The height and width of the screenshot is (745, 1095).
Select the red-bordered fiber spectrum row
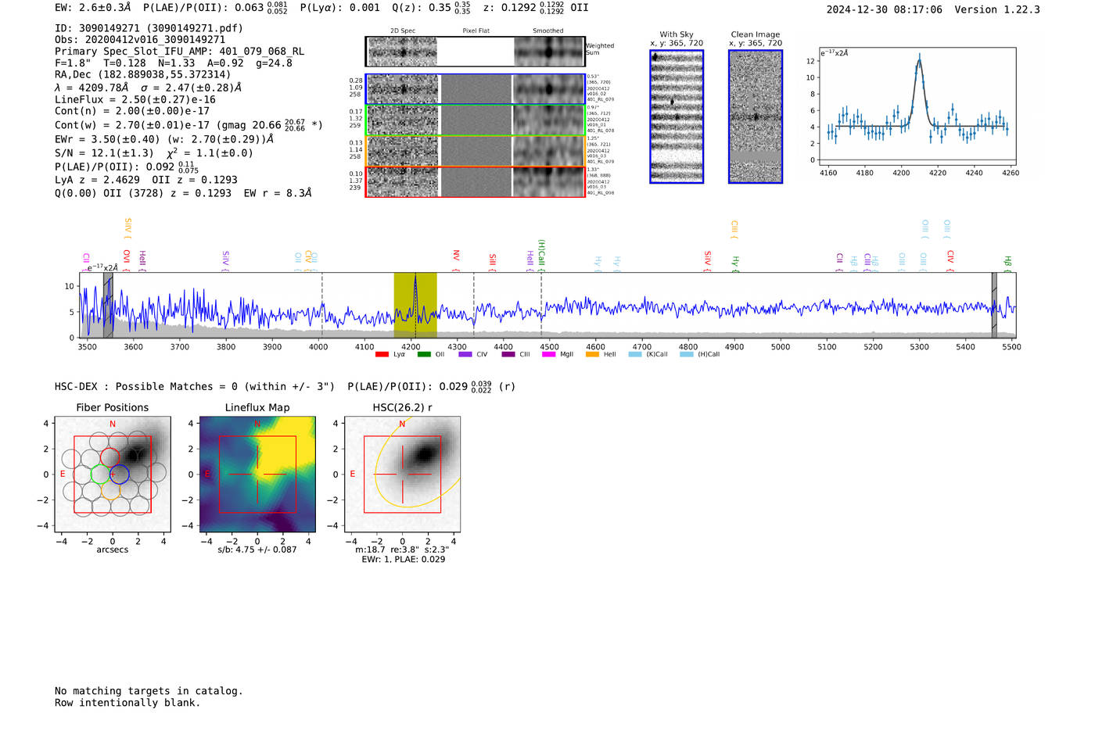click(475, 181)
